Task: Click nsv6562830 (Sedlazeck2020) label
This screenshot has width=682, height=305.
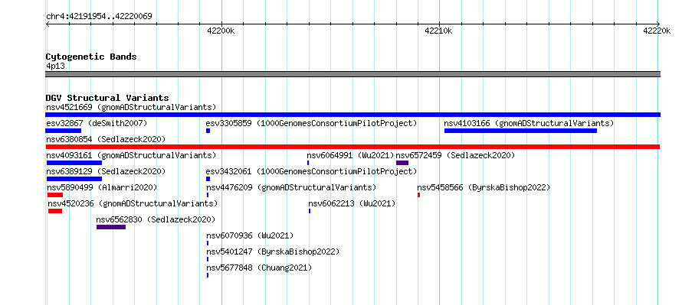Action: point(156,219)
